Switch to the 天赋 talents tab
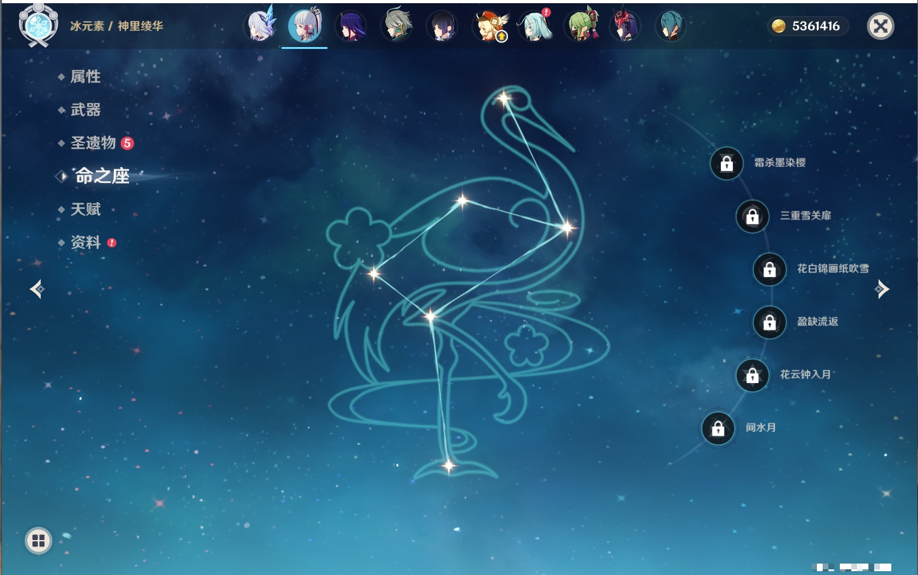The image size is (918, 575). point(85,209)
